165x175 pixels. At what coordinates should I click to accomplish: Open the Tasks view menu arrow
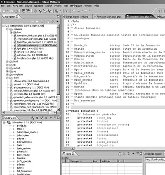[x=133, y=153]
